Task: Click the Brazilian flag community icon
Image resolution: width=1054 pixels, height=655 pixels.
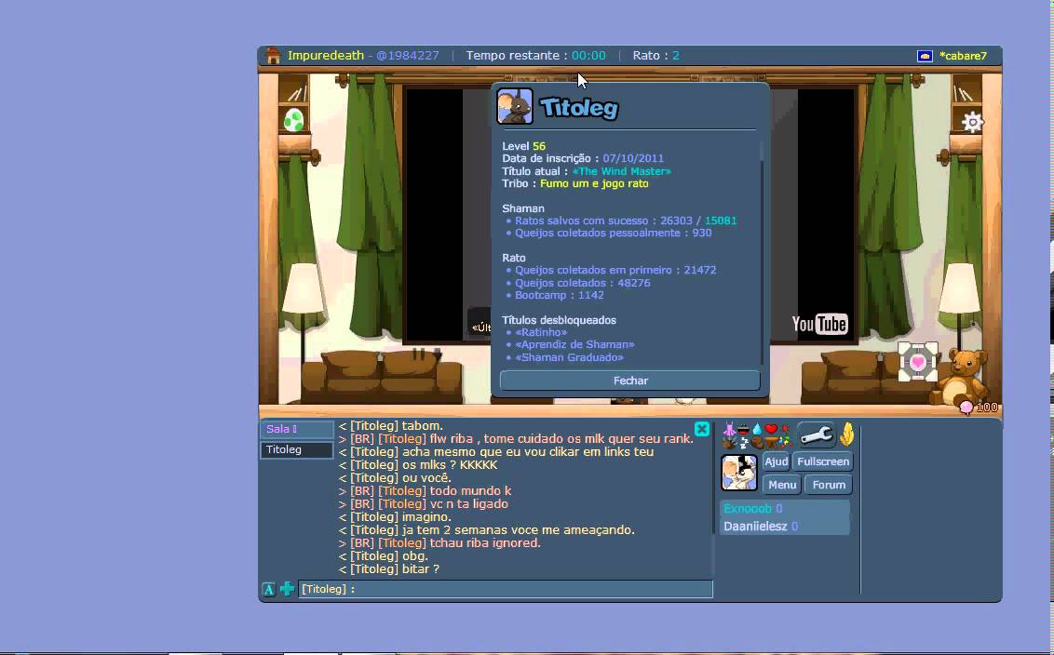Action: pos(925,56)
